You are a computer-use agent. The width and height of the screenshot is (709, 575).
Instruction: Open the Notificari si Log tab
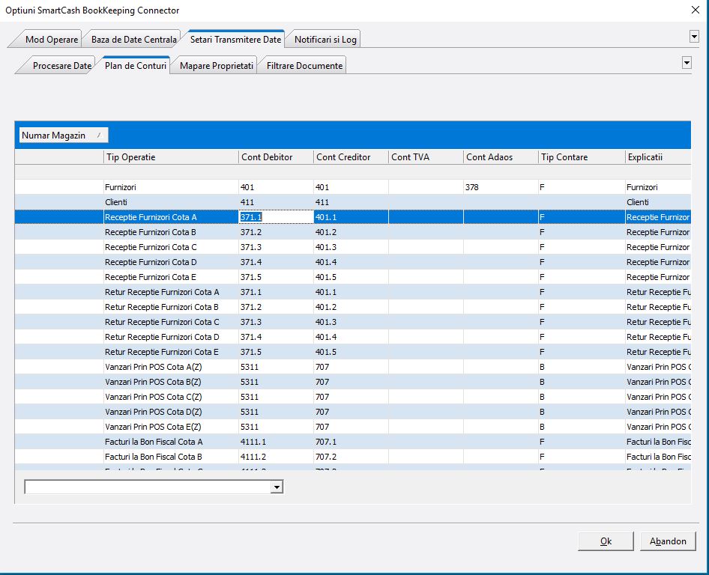325,39
